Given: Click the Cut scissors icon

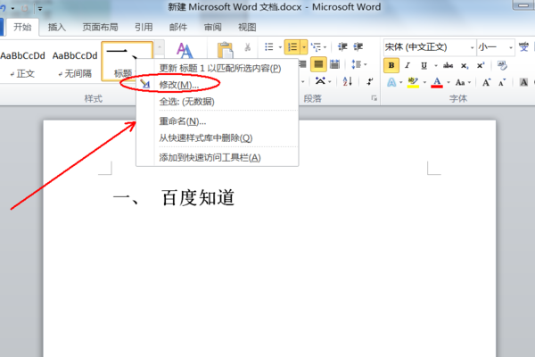Looking at the screenshot, I should tap(248, 46).
